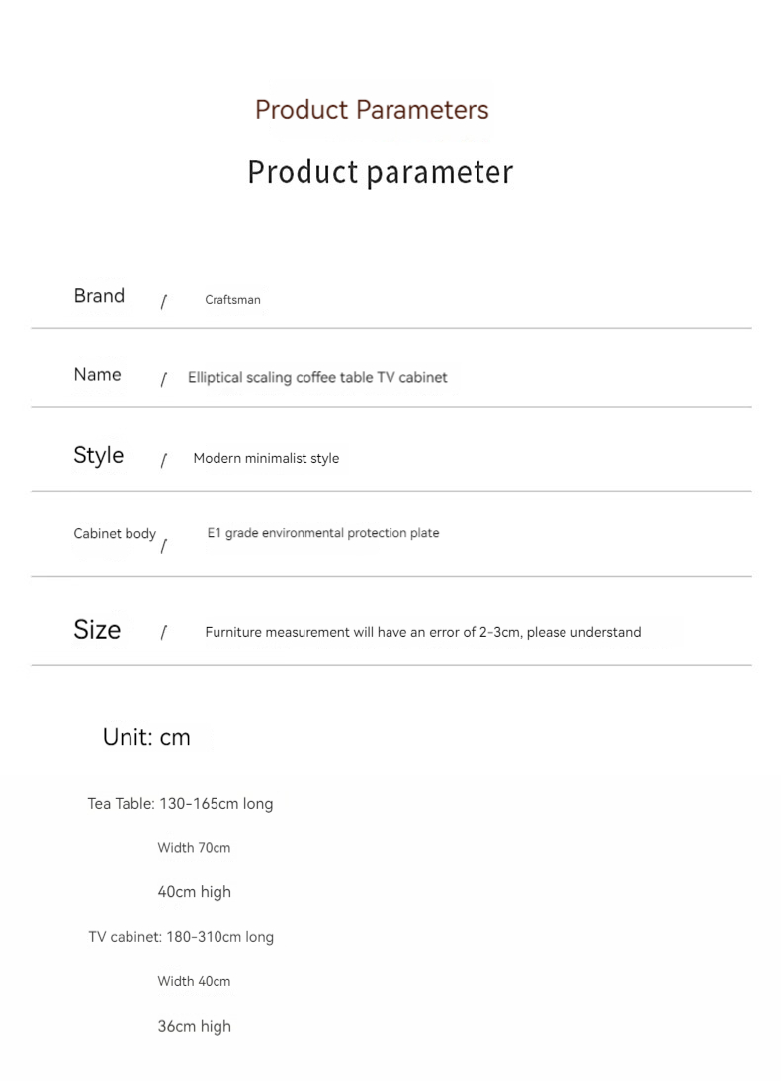Image resolution: width=781 pixels, height=1081 pixels.
Task: Select 'TV cabinet: 180-310cm long' line
Action: click(x=181, y=937)
